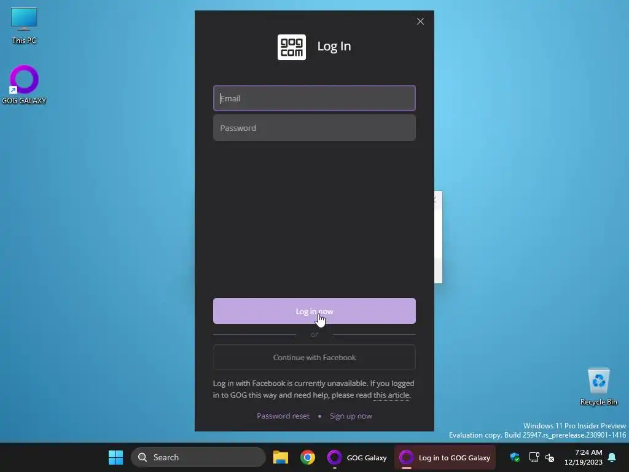Select the GOG GALAXY desktop shortcut
Viewport: 629px width, 472px height.
[24, 85]
